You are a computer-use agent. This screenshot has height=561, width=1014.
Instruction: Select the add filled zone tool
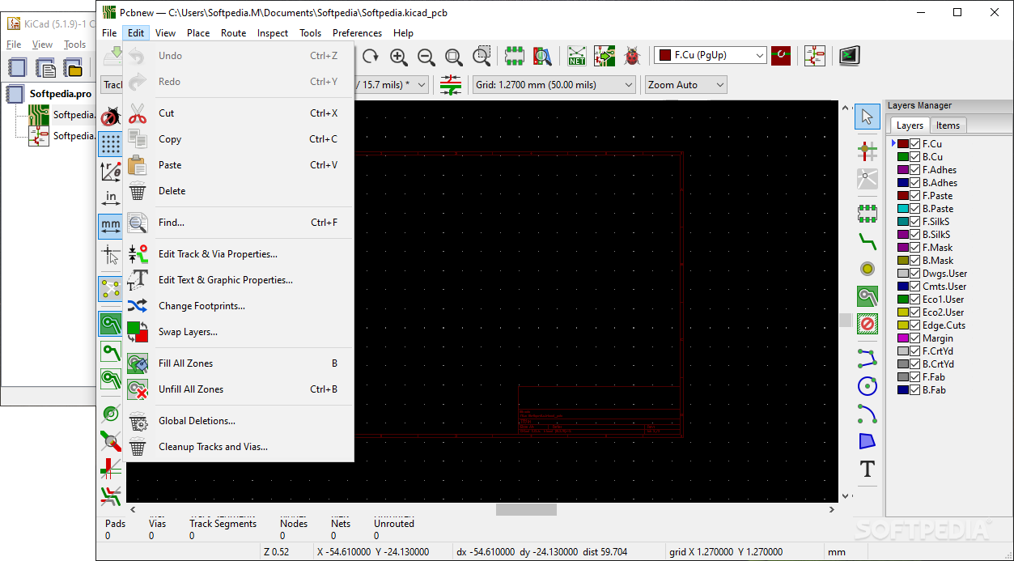(868, 296)
